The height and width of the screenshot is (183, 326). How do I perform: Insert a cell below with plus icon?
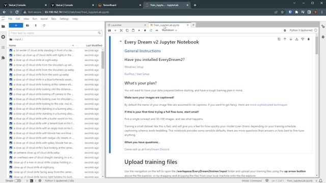116,30
